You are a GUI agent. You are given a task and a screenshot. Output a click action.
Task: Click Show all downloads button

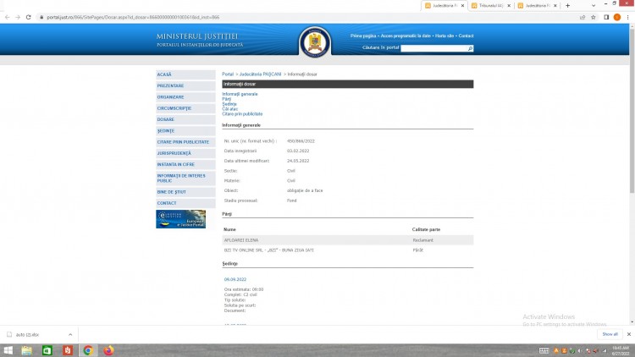point(610,334)
